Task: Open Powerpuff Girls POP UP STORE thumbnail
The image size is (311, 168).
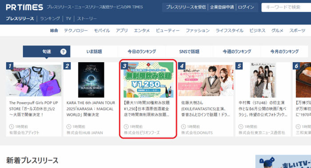Action: pyautogui.click(x=34, y=80)
